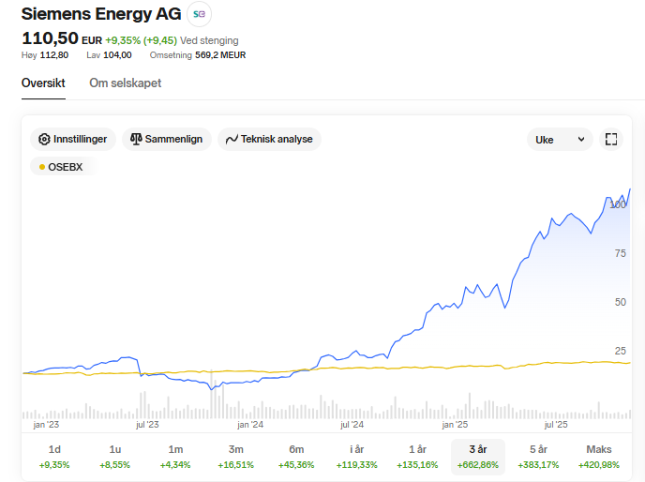Open the Uke interval dropdown

[x=560, y=140]
